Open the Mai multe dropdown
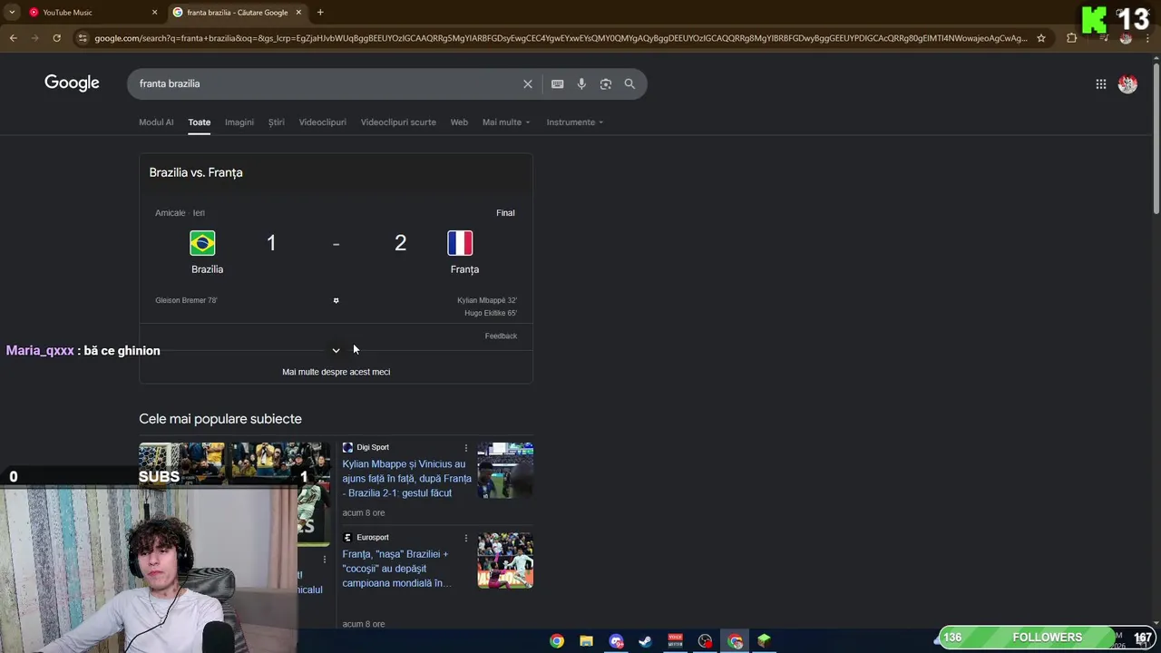The width and height of the screenshot is (1161, 653). (506, 122)
